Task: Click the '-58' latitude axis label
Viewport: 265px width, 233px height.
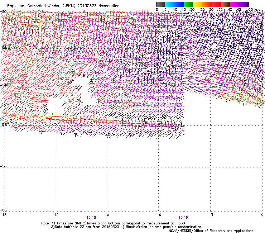Action: 3,166
